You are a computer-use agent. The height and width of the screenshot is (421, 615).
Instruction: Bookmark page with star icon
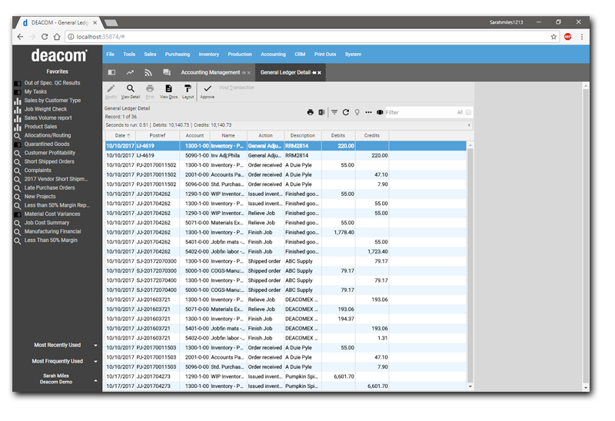553,37
